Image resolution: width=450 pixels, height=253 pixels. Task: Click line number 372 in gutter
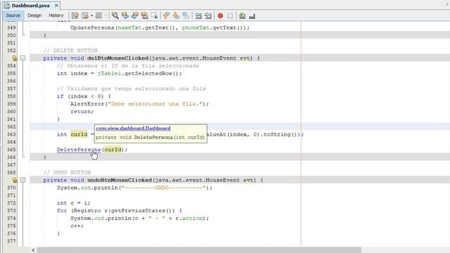click(11, 203)
